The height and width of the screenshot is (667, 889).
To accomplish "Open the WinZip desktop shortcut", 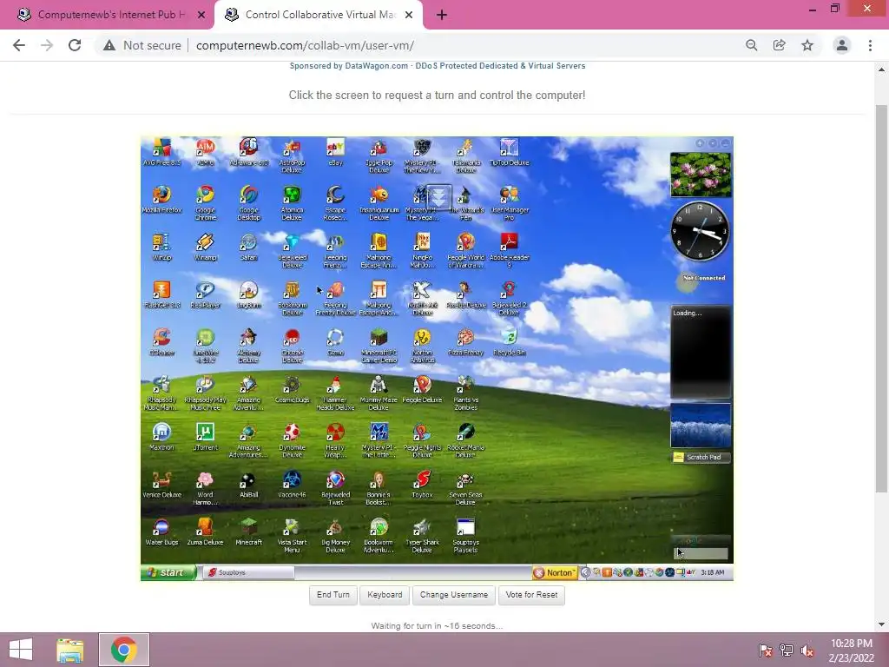I will [x=161, y=247].
